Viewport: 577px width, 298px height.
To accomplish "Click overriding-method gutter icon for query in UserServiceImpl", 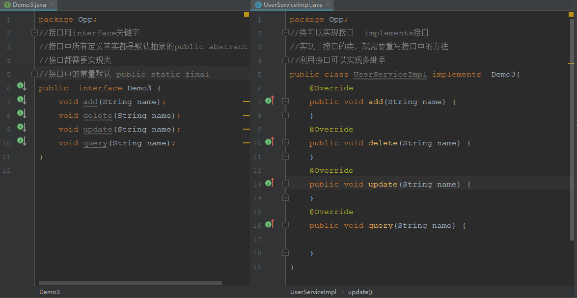I will point(270,224).
